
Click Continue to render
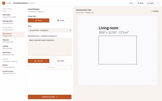point(50,97)
